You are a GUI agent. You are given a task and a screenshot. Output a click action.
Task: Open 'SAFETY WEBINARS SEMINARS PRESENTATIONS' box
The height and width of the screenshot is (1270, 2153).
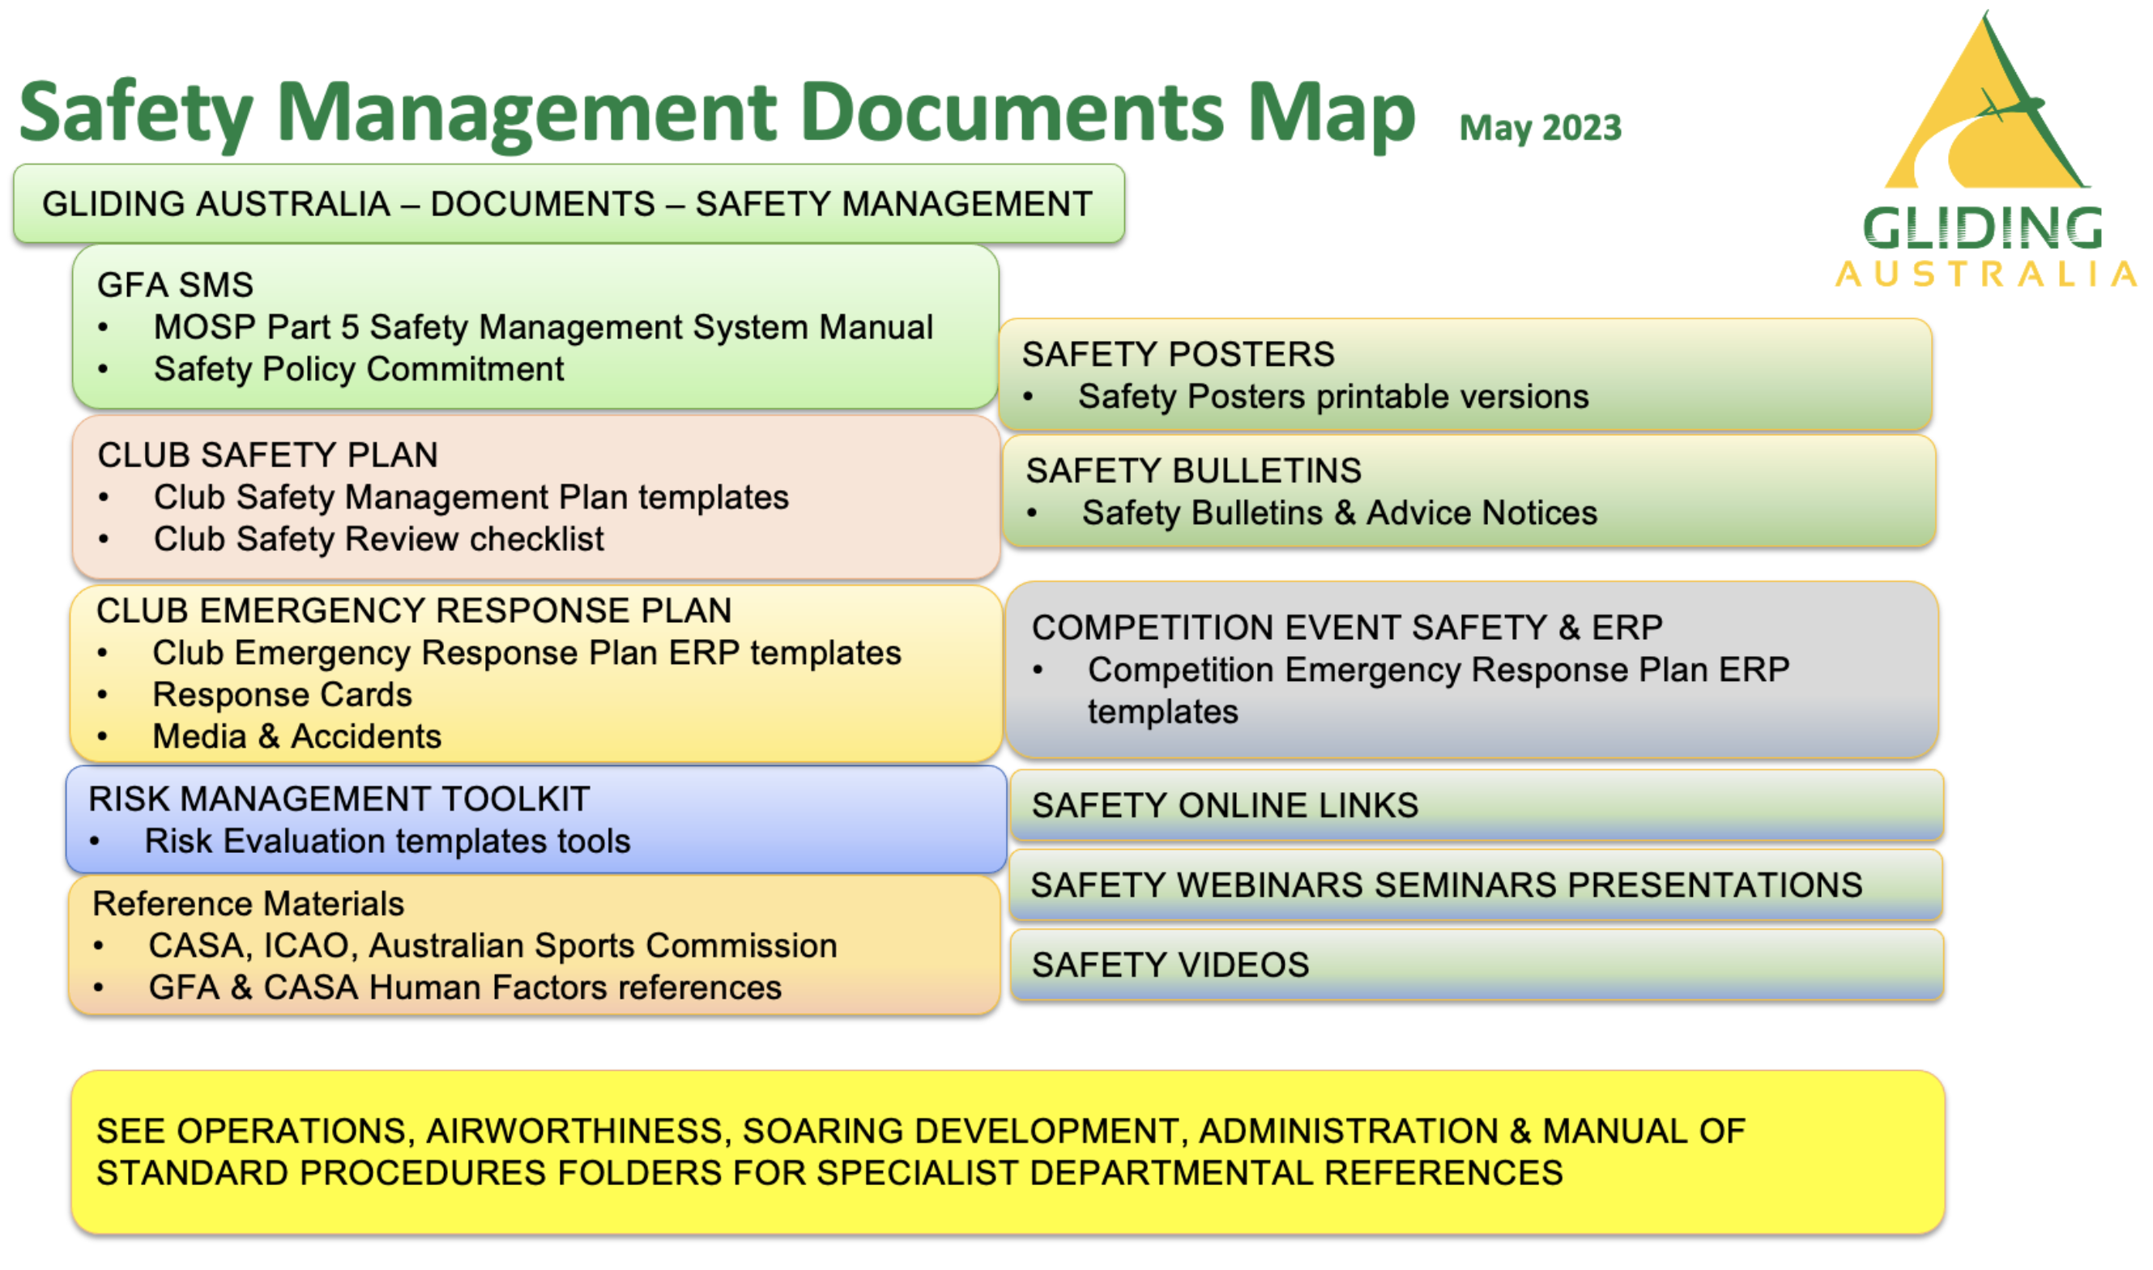click(1475, 885)
